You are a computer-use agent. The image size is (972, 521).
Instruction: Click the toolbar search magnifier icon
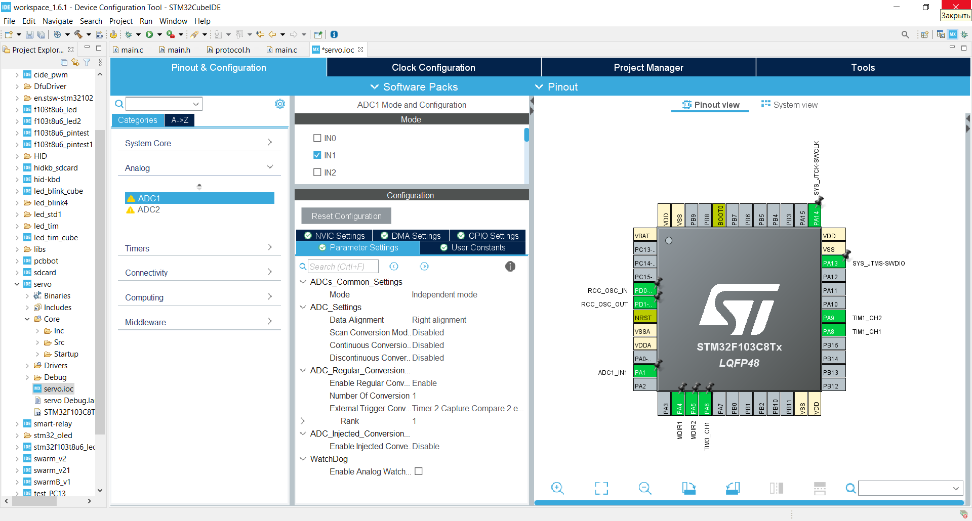pyautogui.click(x=905, y=34)
